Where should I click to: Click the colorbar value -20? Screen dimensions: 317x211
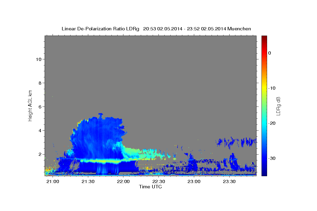click(272, 123)
